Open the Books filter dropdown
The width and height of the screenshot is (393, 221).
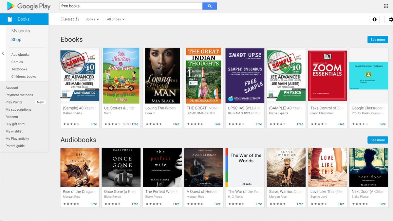(x=92, y=19)
